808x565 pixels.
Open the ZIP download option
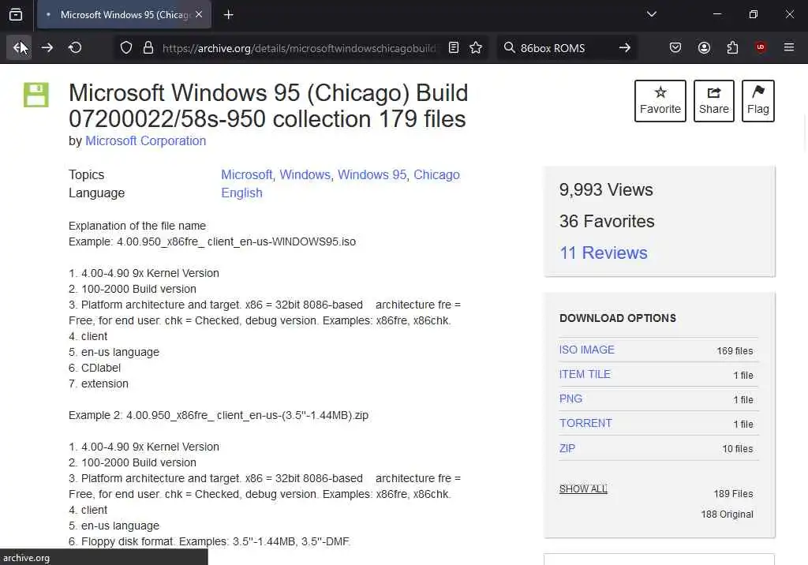coord(567,448)
